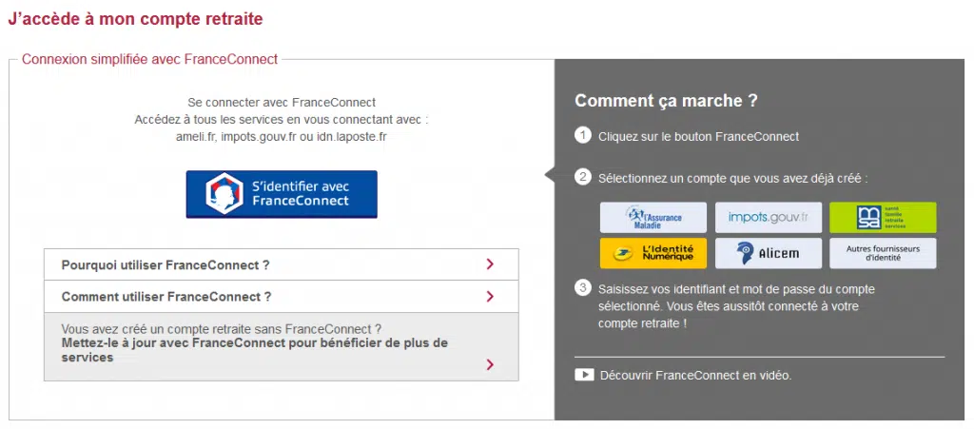
Task: Choose Autres fournisseurs d'identité tile
Action: 883,253
